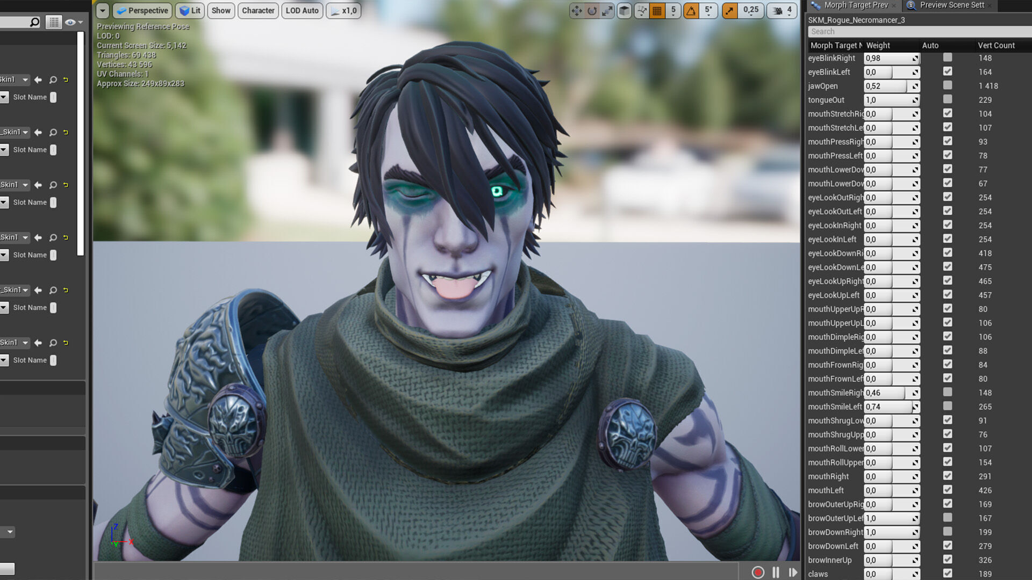The height and width of the screenshot is (580, 1032).
Task: Enable Auto checkbox for tongueOut
Action: click(948, 99)
